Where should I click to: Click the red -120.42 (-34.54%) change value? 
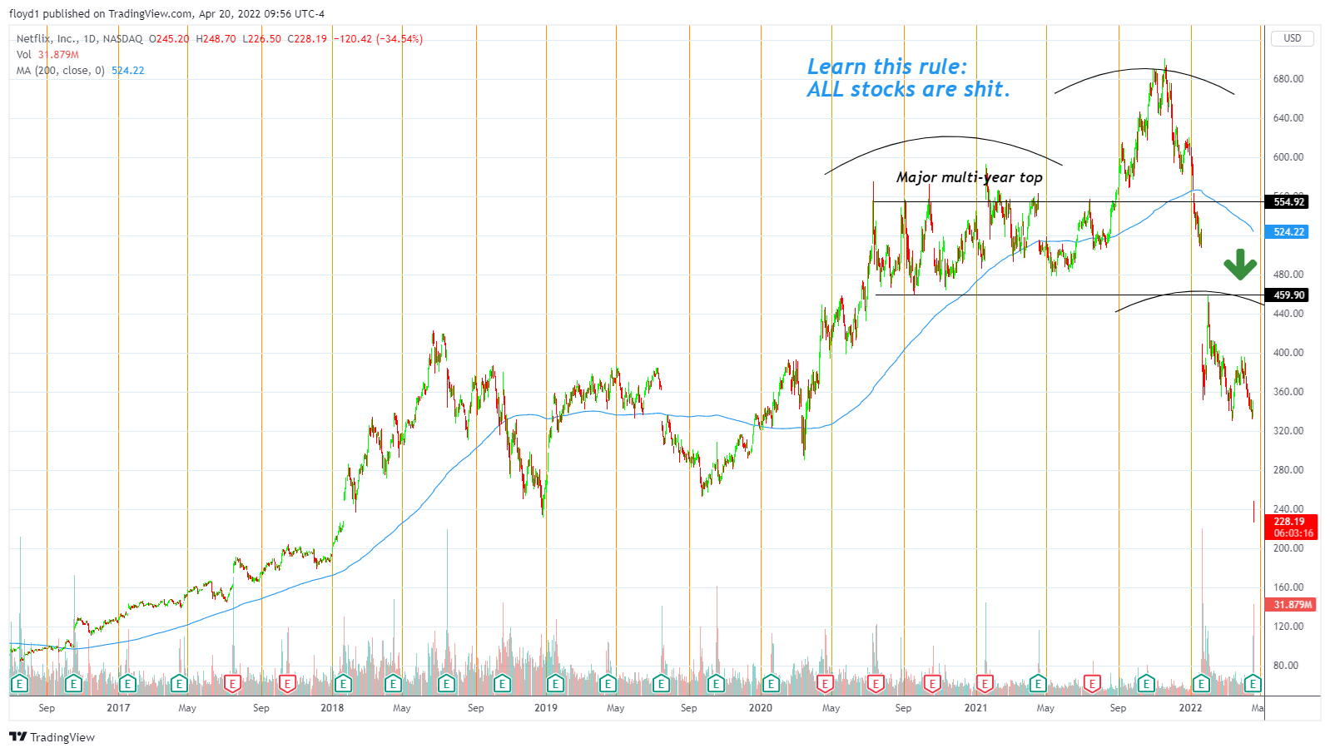tap(379, 39)
